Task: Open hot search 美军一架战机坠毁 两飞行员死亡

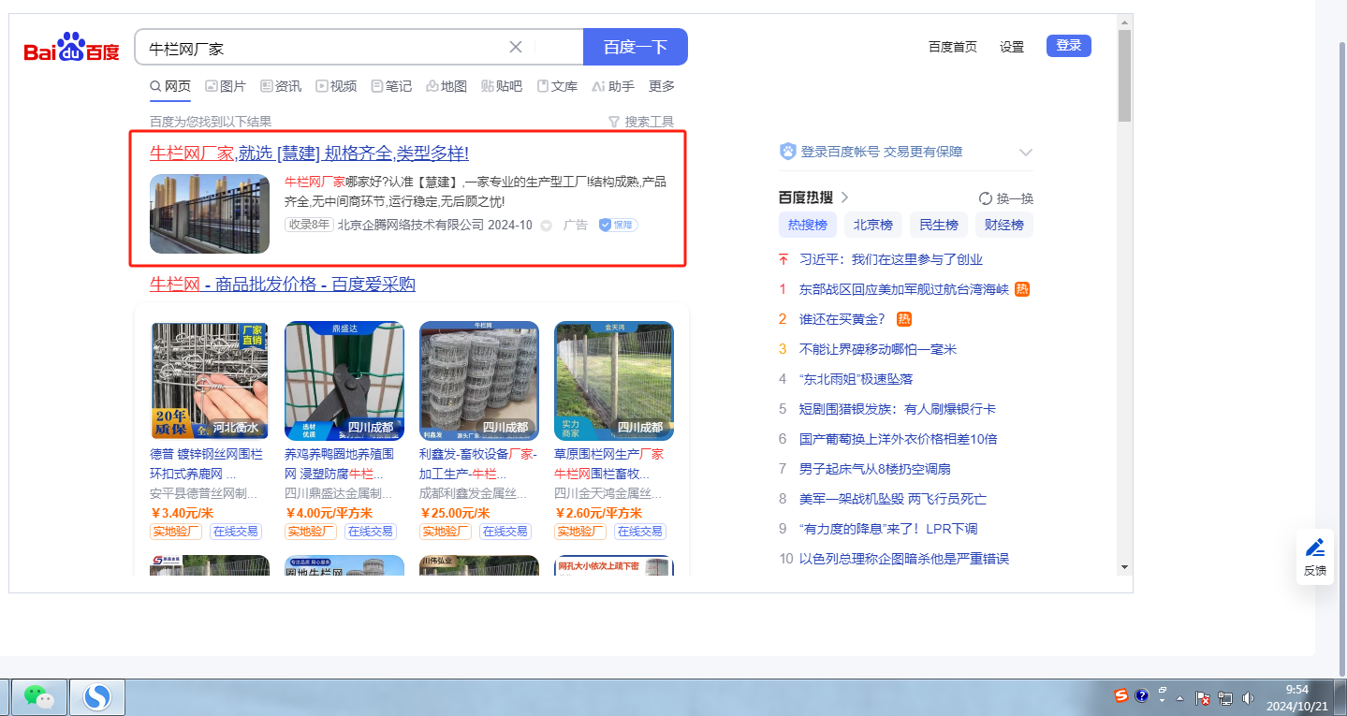Action: coord(893,499)
